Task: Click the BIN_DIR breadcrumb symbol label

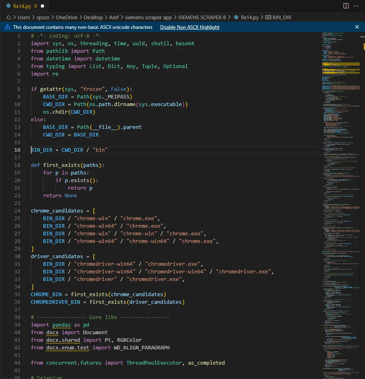Action: click(283, 18)
